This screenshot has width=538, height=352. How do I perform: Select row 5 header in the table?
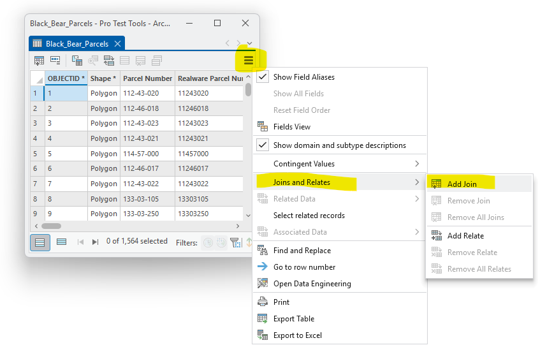pos(37,154)
